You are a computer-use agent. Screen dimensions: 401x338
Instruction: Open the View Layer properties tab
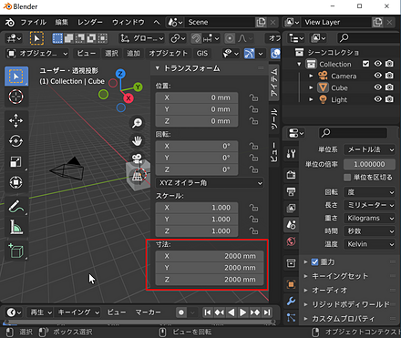click(291, 208)
